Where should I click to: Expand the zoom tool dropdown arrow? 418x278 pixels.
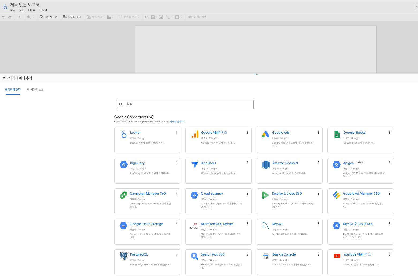click(x=33, y=17)
